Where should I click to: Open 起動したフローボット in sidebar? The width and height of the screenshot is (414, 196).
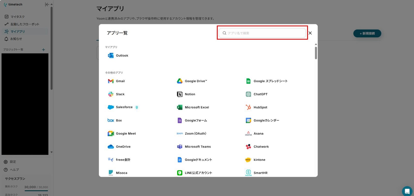point(25,24)
